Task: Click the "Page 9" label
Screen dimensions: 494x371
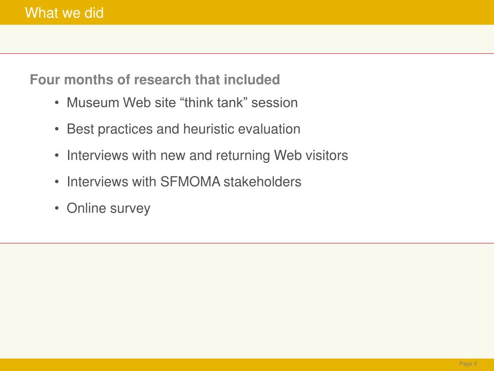Action: [x=468, y=364]
